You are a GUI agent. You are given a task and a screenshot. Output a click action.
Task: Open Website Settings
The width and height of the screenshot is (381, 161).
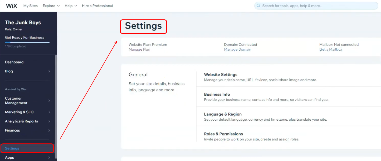(221, 75)
